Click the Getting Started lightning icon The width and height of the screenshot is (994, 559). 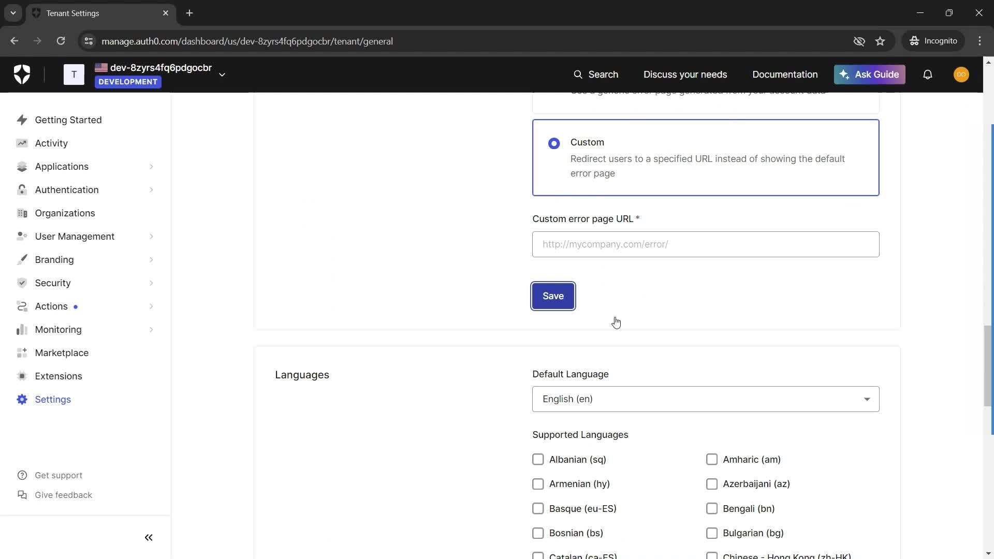tap(22, 120)
